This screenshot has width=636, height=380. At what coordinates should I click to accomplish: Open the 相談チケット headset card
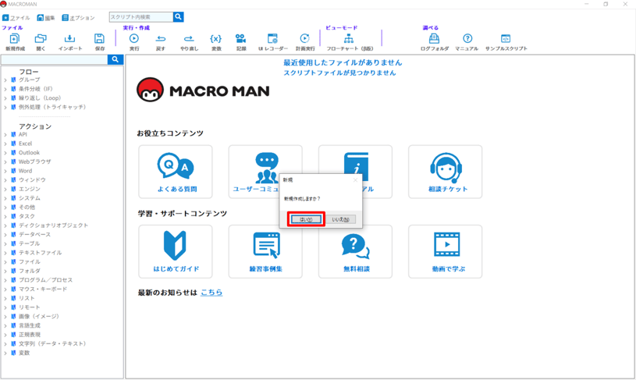tap(446, 172)
